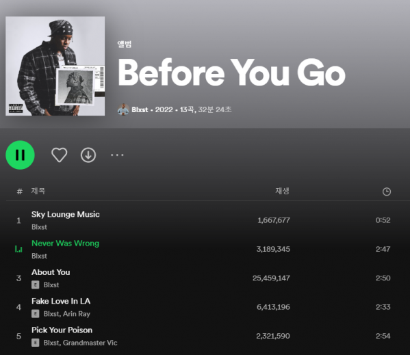Click the Never Was Wrong track title

click(66, 244)
